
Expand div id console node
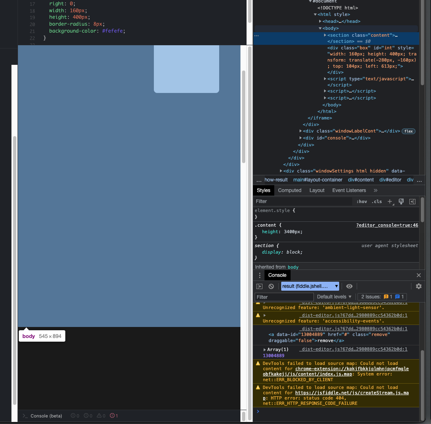coord(300,138)
